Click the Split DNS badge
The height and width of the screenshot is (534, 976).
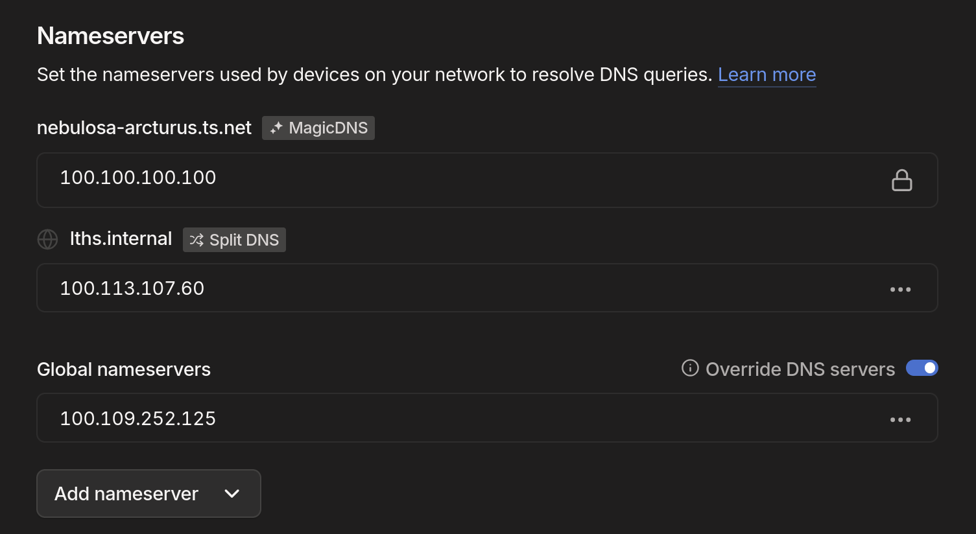point(234,240)
